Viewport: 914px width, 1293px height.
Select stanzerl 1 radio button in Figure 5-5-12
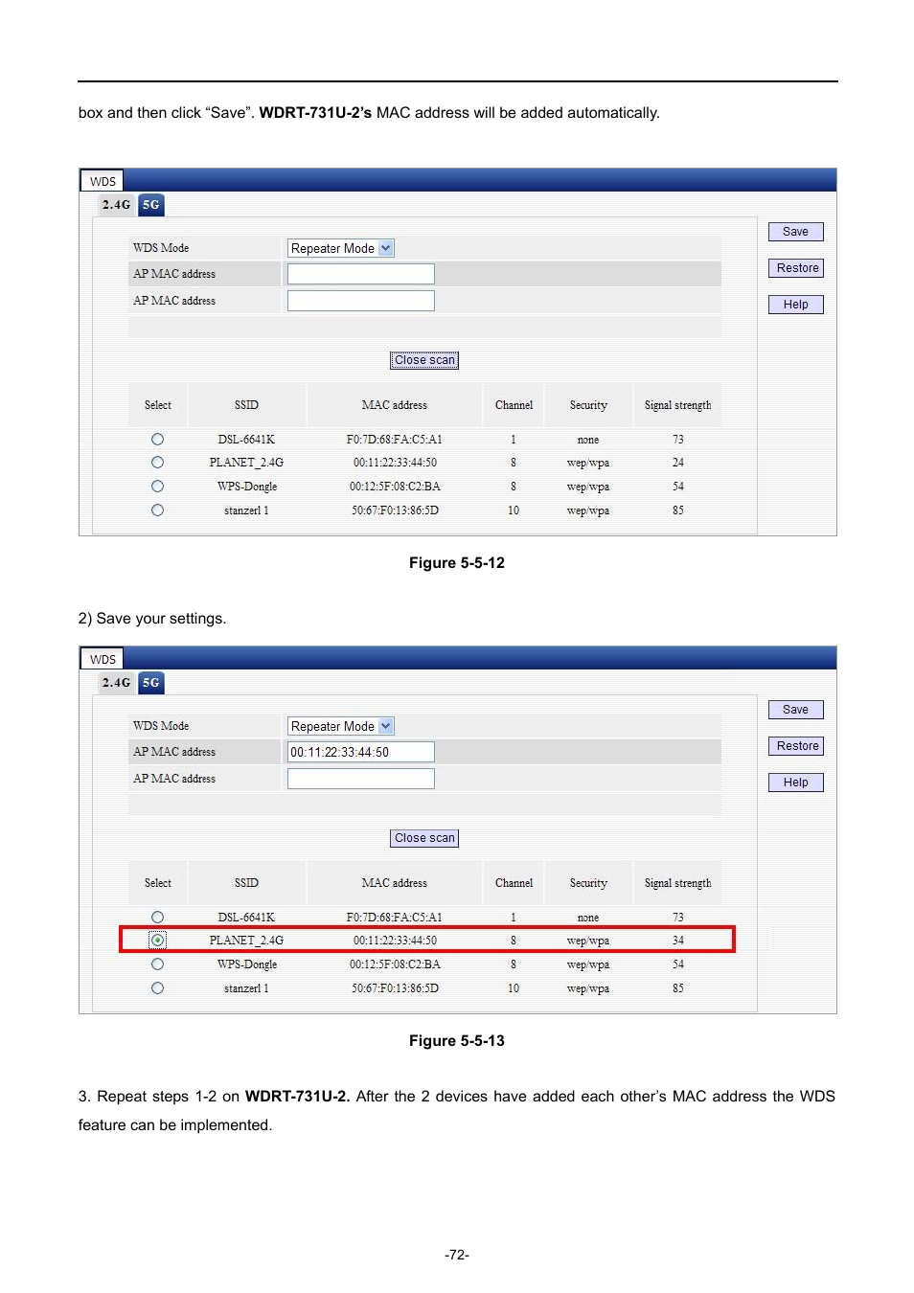[157, 510]
